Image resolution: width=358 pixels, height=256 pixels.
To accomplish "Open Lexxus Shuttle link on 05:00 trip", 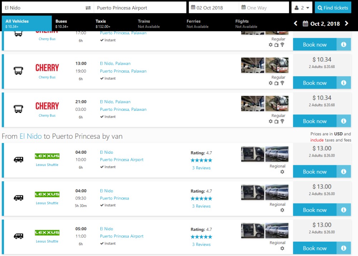I will [x=47, y=241].
